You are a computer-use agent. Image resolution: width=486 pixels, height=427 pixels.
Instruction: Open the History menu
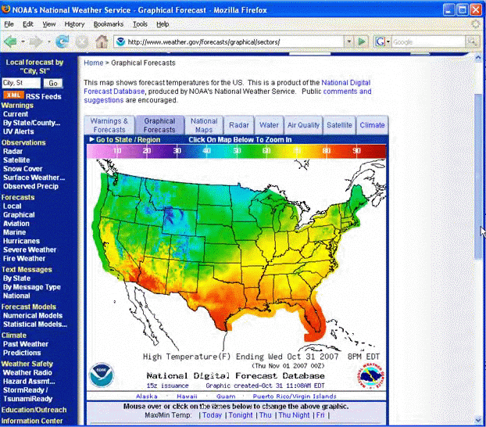(74, 24)
